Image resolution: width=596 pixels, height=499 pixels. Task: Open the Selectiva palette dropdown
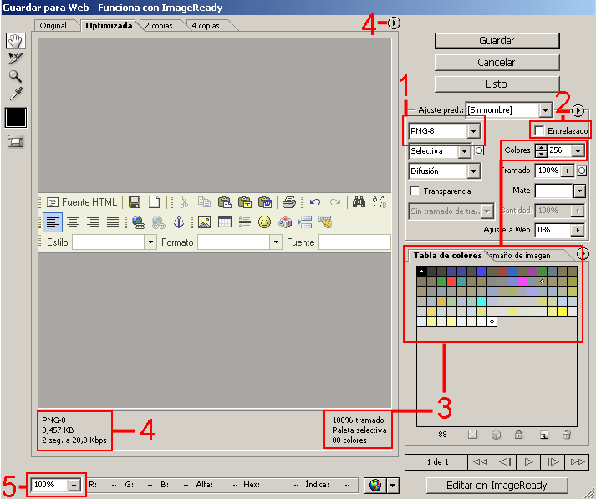(464, 151)
